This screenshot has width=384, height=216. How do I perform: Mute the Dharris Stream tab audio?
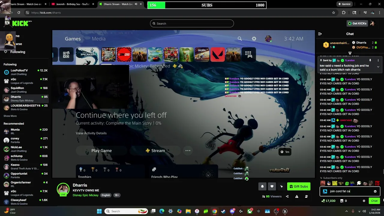point(136,4)
